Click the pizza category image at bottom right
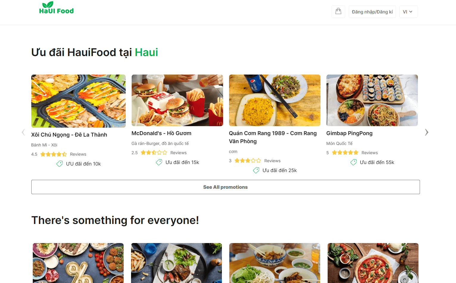The width and height of the screenshot is (456, 283). click(373, 263)
